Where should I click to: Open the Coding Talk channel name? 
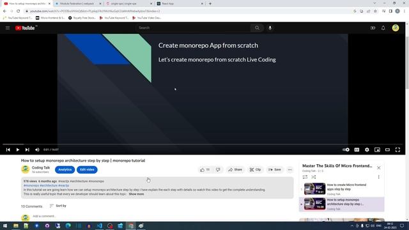coord(41,167)
